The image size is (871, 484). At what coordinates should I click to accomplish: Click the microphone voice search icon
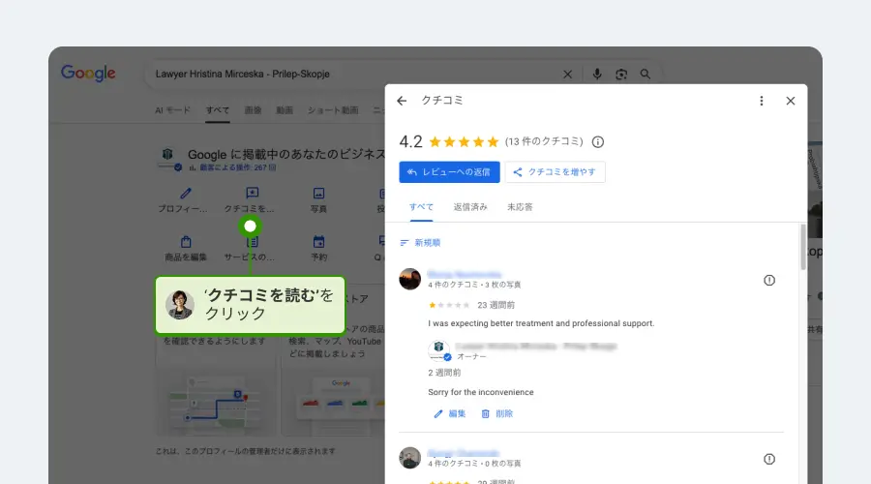click(x=597, y=75)
